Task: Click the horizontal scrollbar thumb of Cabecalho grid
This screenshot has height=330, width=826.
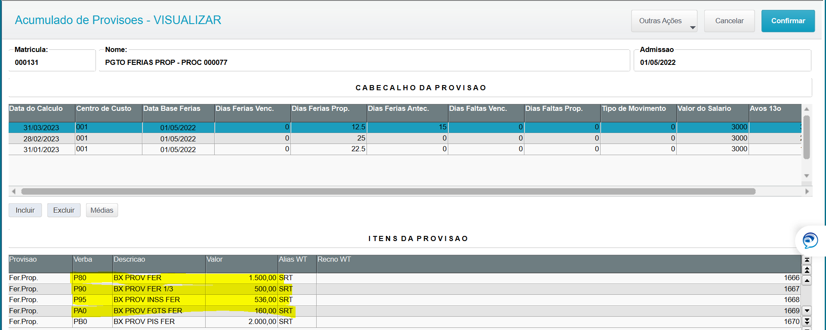Action: click(388, 191)
